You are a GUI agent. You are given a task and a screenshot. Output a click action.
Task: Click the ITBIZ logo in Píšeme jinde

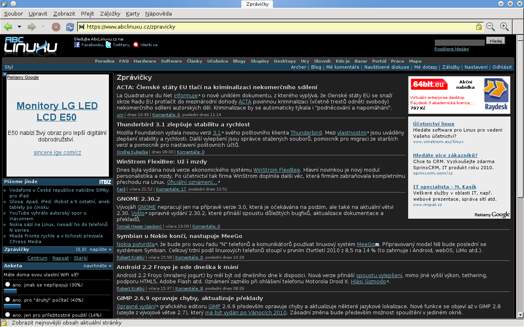pos(105,182)
